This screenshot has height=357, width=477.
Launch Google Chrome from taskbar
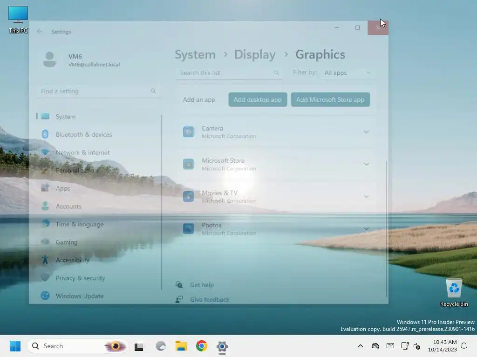(201, 346)
